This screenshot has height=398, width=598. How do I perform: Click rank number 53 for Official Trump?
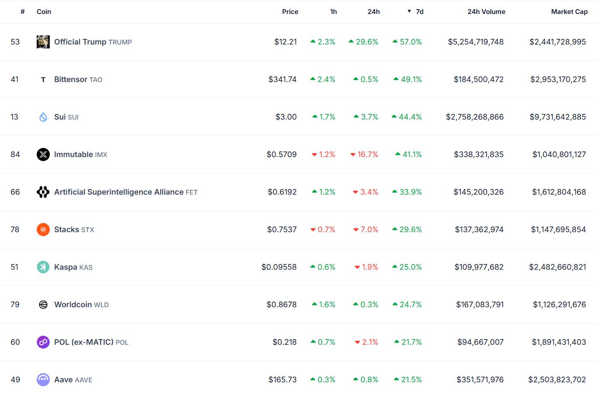click(15, 42)
